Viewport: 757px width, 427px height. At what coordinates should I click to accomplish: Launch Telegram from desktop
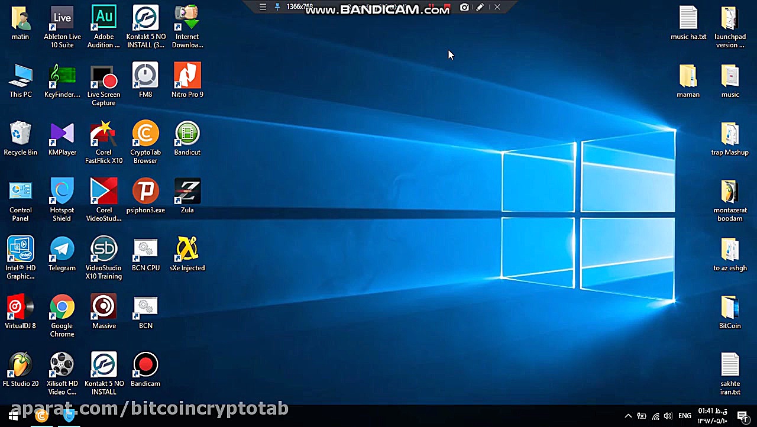coord(62,249)
